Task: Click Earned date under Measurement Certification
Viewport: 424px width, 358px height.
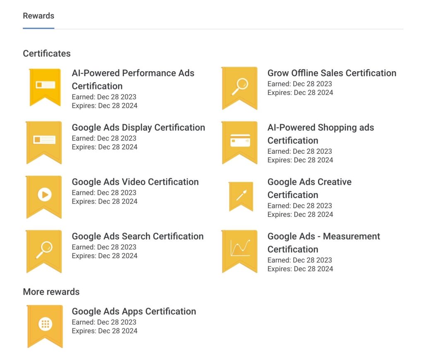Action: pos(300,260)
